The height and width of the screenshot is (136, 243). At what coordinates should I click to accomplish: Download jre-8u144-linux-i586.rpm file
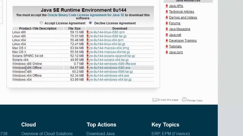coord(107,32)
